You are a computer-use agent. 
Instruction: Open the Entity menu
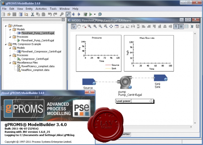click(29, 9)
